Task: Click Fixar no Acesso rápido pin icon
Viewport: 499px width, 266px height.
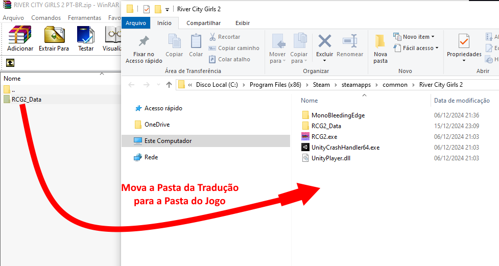Action: coord(144,41)
